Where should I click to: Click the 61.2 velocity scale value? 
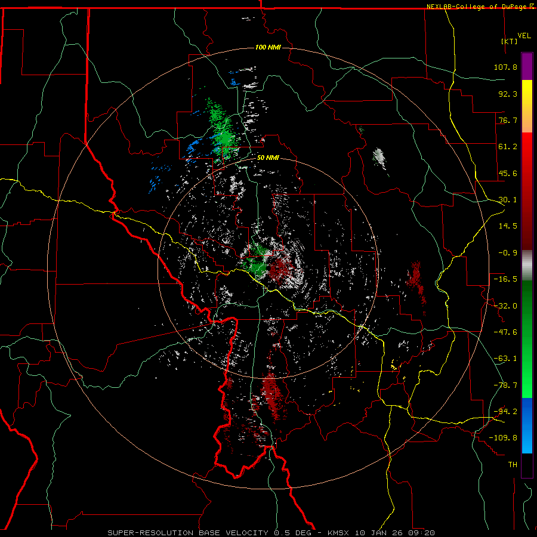click(508, 147)
